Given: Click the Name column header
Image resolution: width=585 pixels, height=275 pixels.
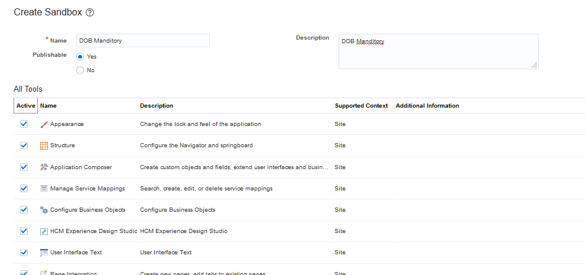Looking at the screenshot, I should [48, 106].
